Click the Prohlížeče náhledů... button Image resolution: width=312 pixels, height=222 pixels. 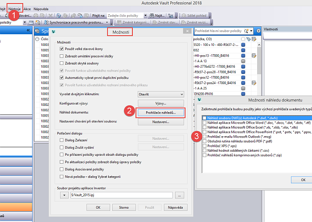pyautogui.click(x=161, y=113)
